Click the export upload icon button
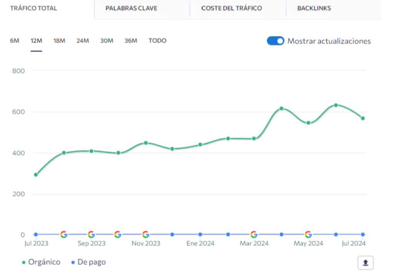 point(366,263)
